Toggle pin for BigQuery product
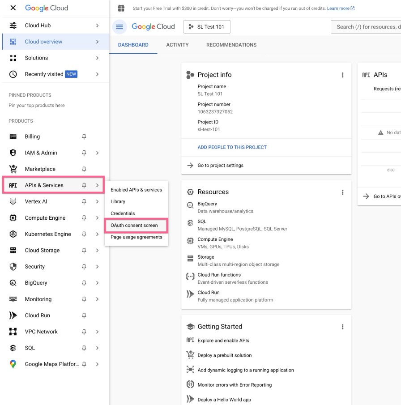 coord(84,283)
